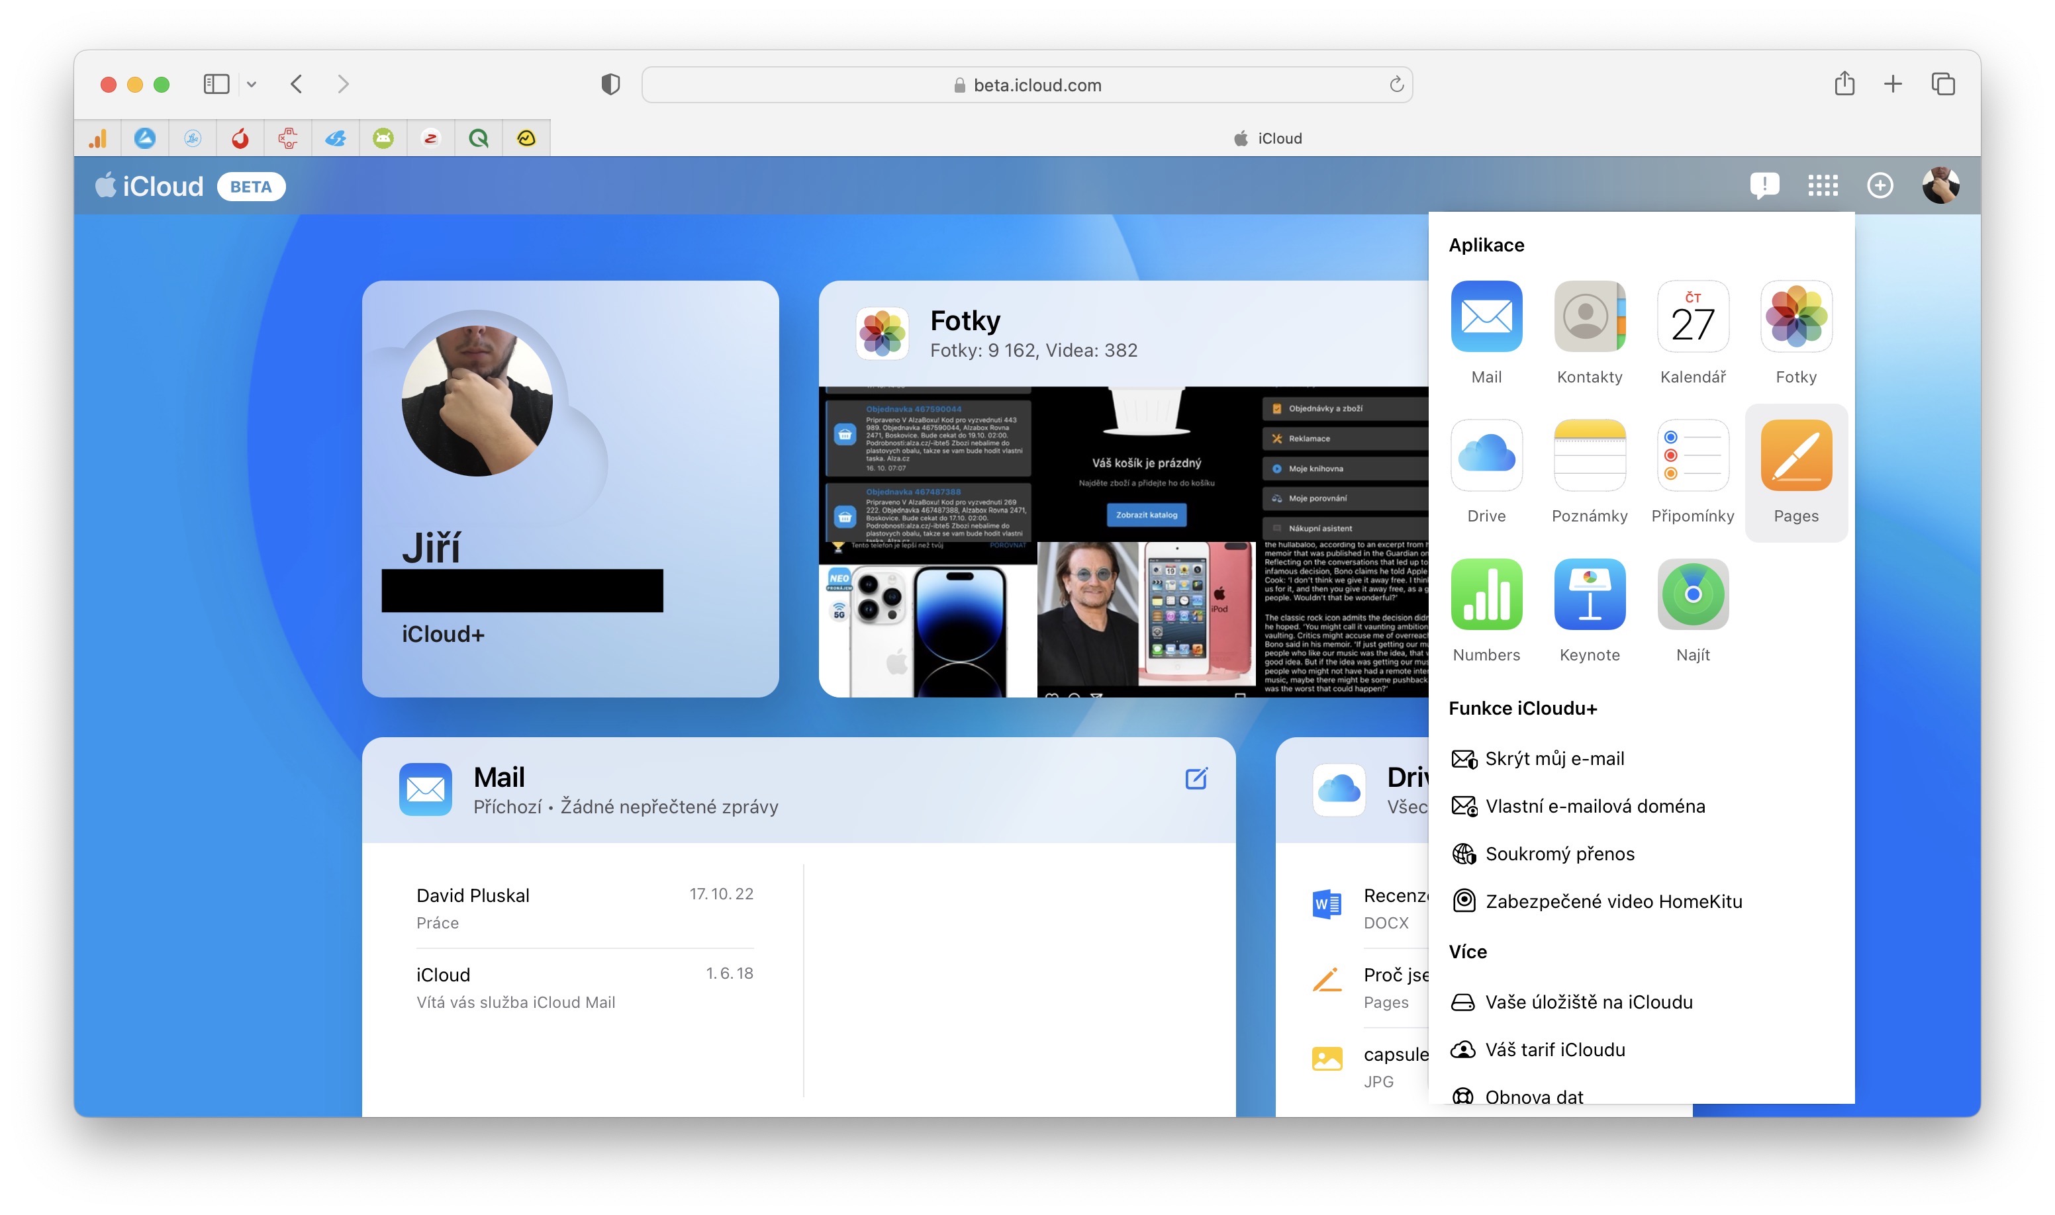Viewport: 2055px width, 1215px height.
Task: Open the account avatar menu
Action: click(1940, 186)
